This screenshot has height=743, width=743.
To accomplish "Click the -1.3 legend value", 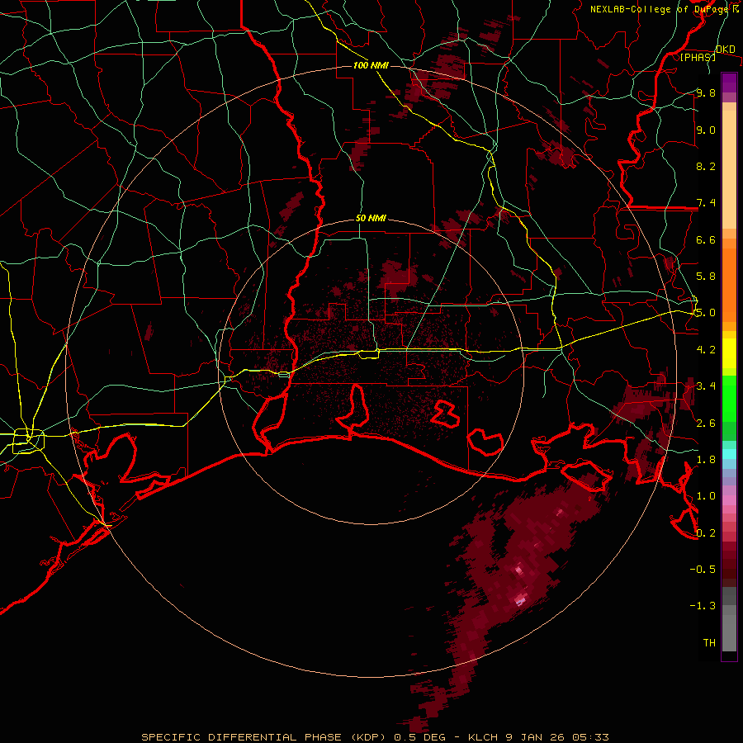I will 703,606.
